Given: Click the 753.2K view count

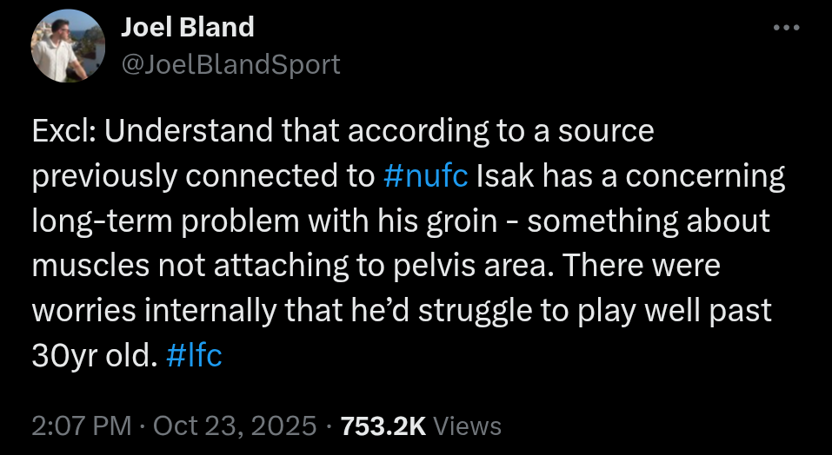Looking at the screenshot, I should coord(383,425).
